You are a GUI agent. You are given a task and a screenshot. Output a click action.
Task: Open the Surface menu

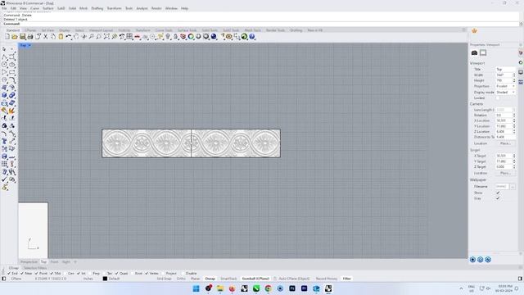click(47, 8)
